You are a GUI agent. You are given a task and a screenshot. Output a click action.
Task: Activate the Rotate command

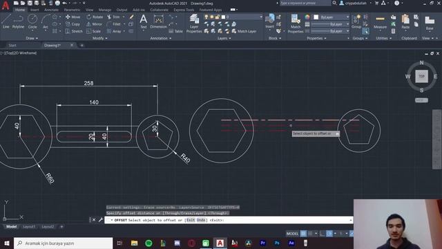95,17
